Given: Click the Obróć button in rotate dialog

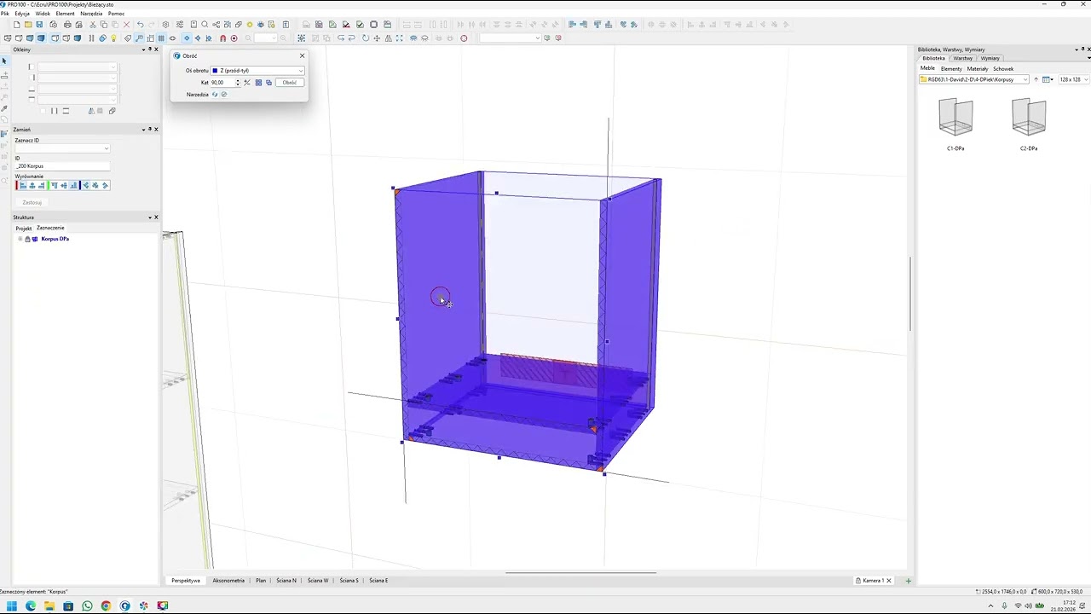Looking at the screenshot, I should pos(290,83).
